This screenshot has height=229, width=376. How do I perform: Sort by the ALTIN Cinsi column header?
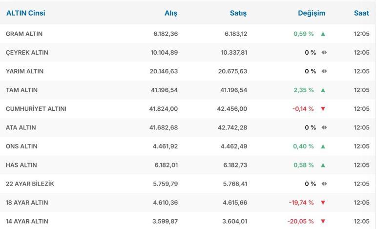pos(25,13)
